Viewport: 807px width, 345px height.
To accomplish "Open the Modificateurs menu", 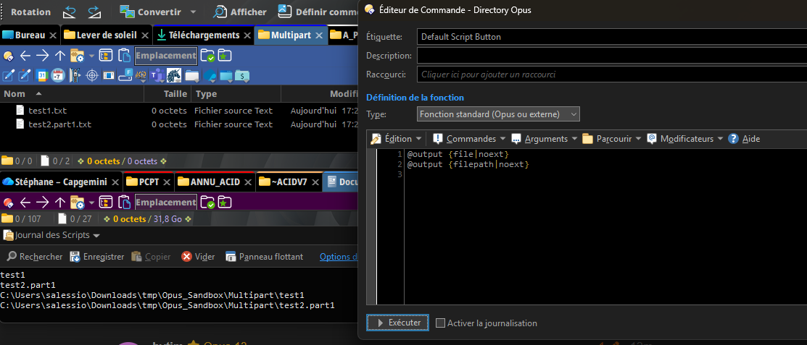I will coord(686,139).
